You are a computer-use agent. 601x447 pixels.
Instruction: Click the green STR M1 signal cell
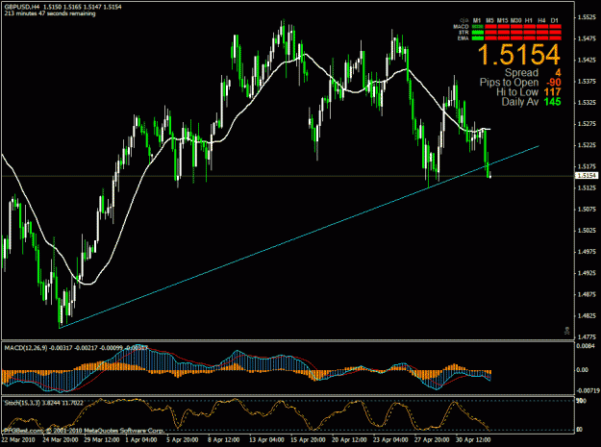tap(478, 33)
